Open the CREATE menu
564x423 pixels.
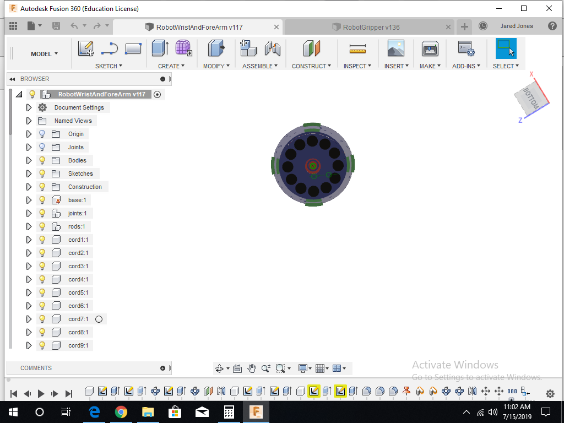[171, 66]
